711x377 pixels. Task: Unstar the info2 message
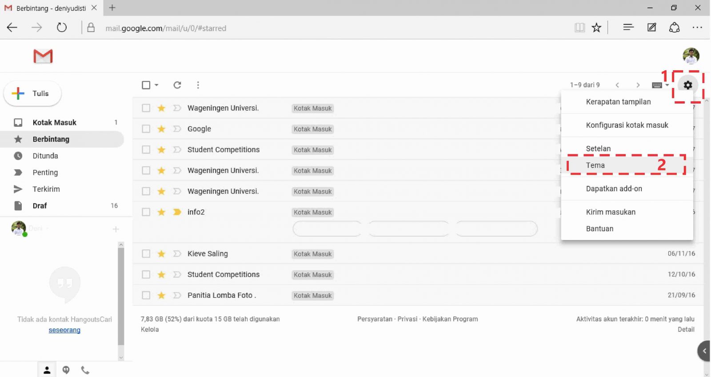click(x=161, y=212)
